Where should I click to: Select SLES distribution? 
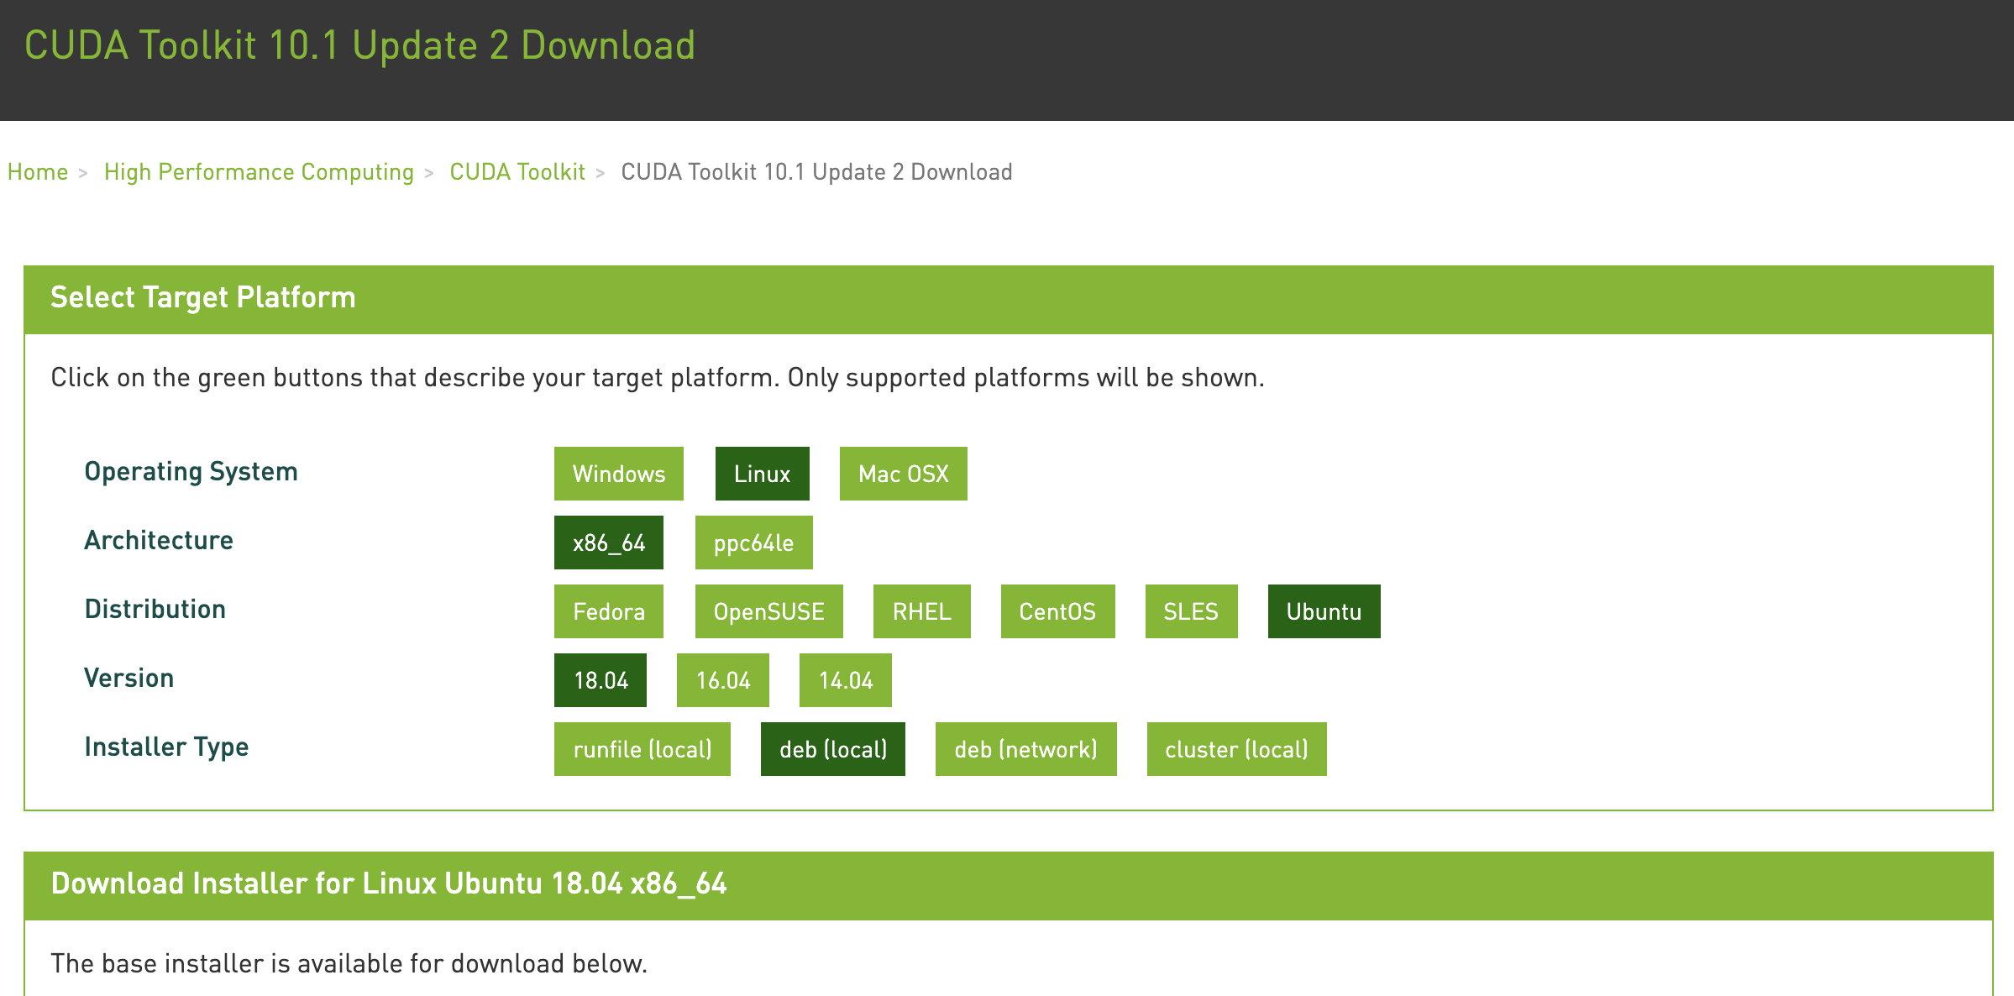coord(1191,611)
